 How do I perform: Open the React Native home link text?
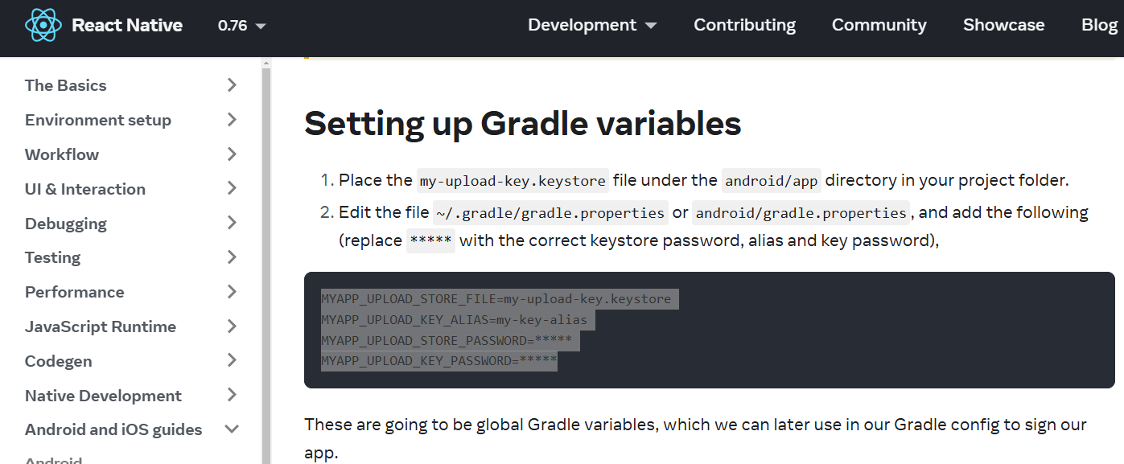127,25
